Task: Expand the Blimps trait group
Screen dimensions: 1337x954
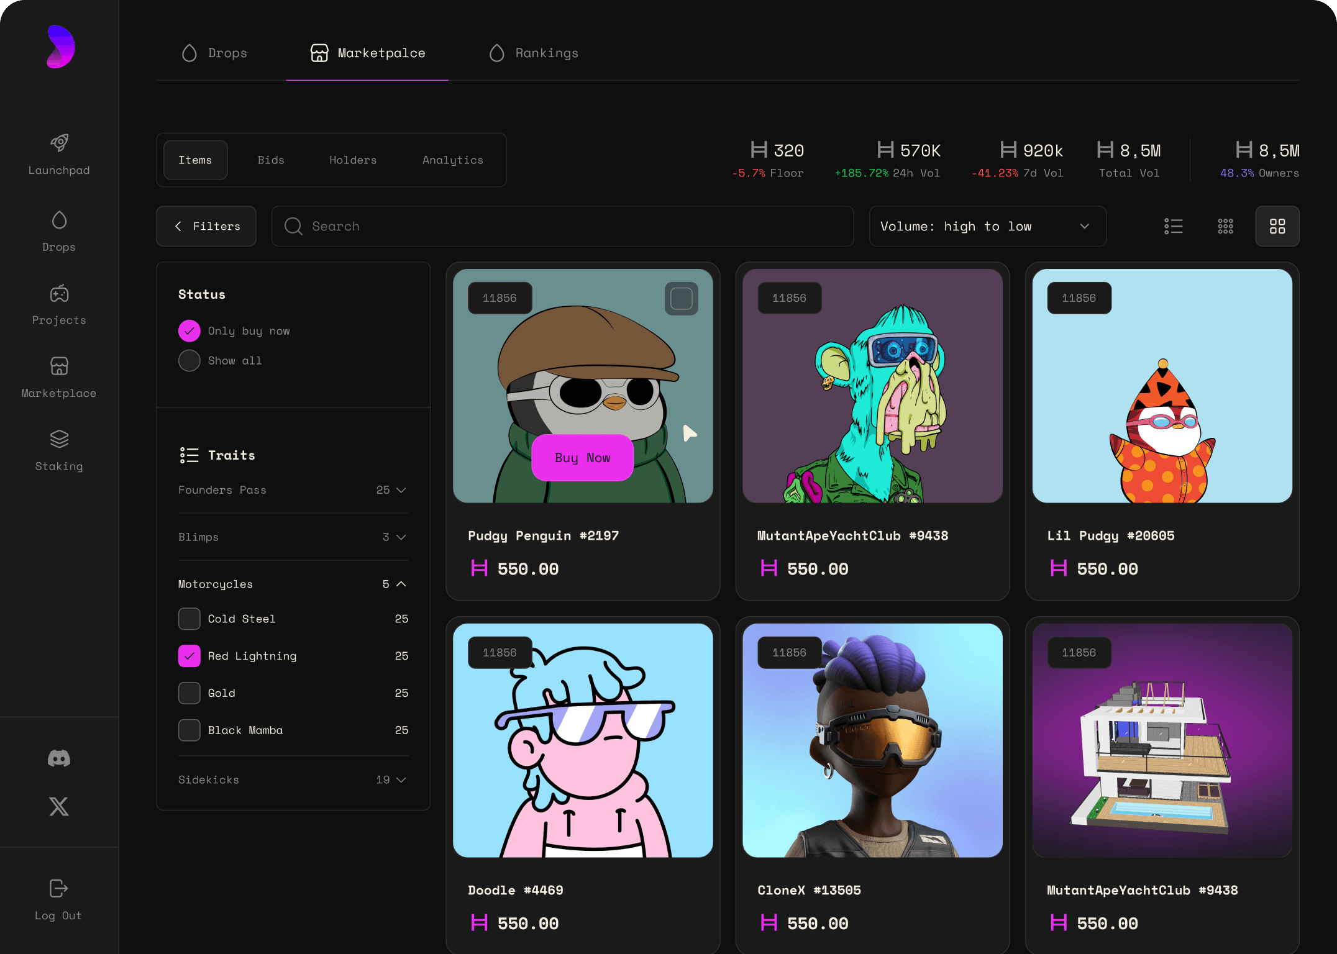Action: coord(293,537)
